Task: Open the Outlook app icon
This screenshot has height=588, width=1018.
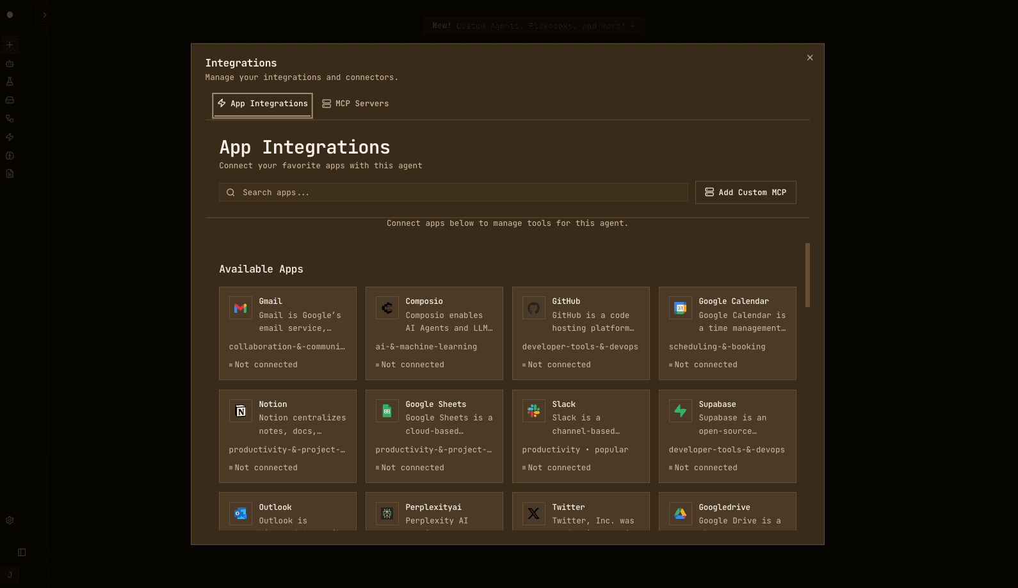Action: (x=240, y=513)
